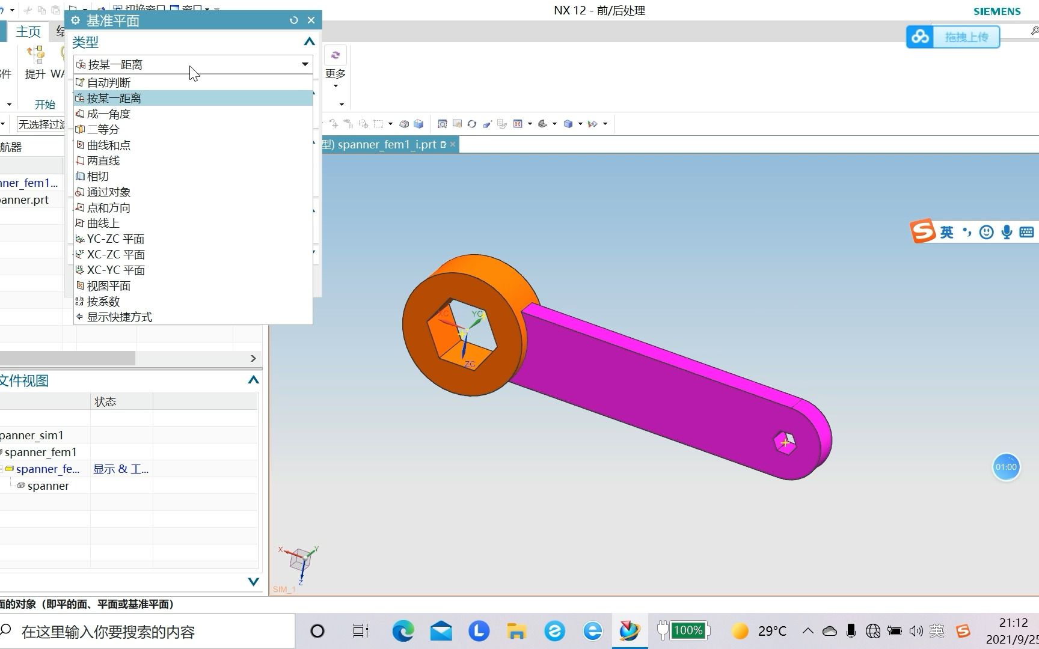The height and width of the screenshot is (649, 1039).
Task: Open rectangle selection method dropdown arrow
Action: pos(390,124)
